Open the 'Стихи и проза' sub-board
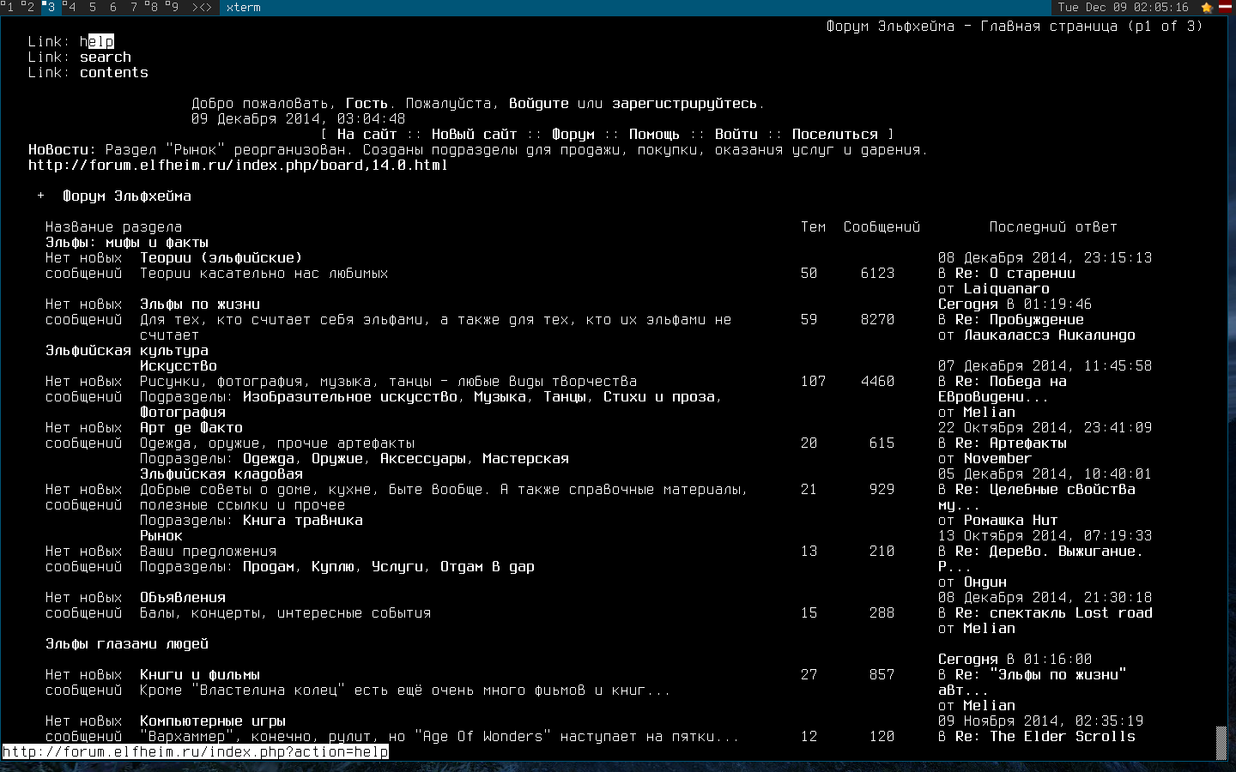 pyautogui.click(x=659, y=396)
